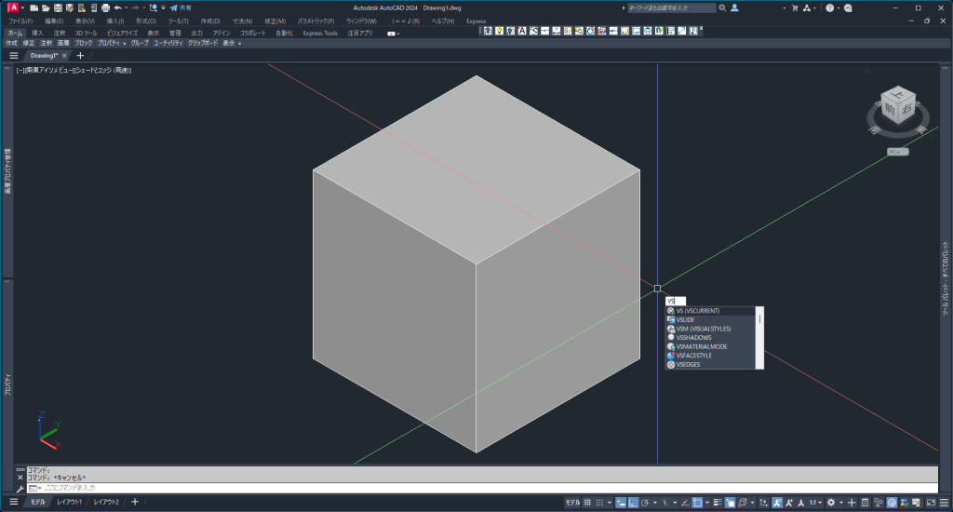Image resolution: width=953 pixels, height=512 pixels.
Task: Click the Undo arrow icon
Action: click(x=117, y=7)
